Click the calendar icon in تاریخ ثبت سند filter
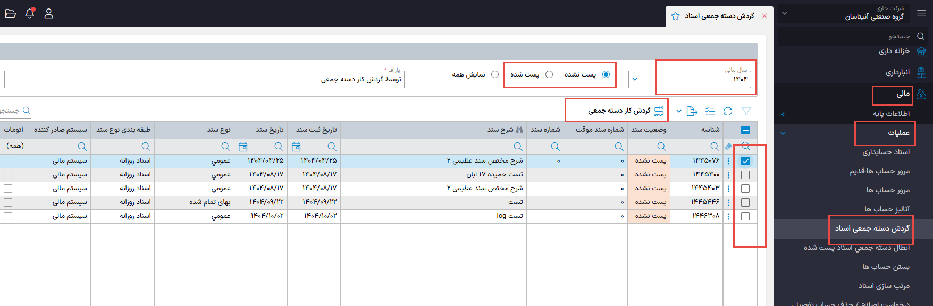The width and height of the screenshot is (933, 306). 296,147
